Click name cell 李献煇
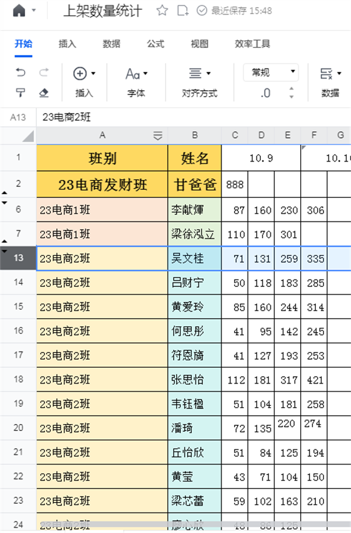Viewport: 351px width, 533px height. (195, 210)
